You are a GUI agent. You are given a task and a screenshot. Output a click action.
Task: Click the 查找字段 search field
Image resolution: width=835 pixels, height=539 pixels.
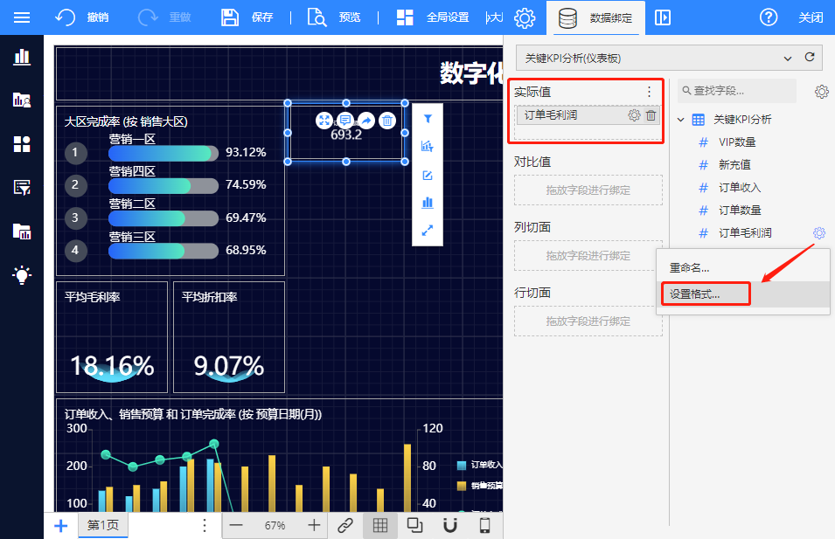tap(739, 91)
